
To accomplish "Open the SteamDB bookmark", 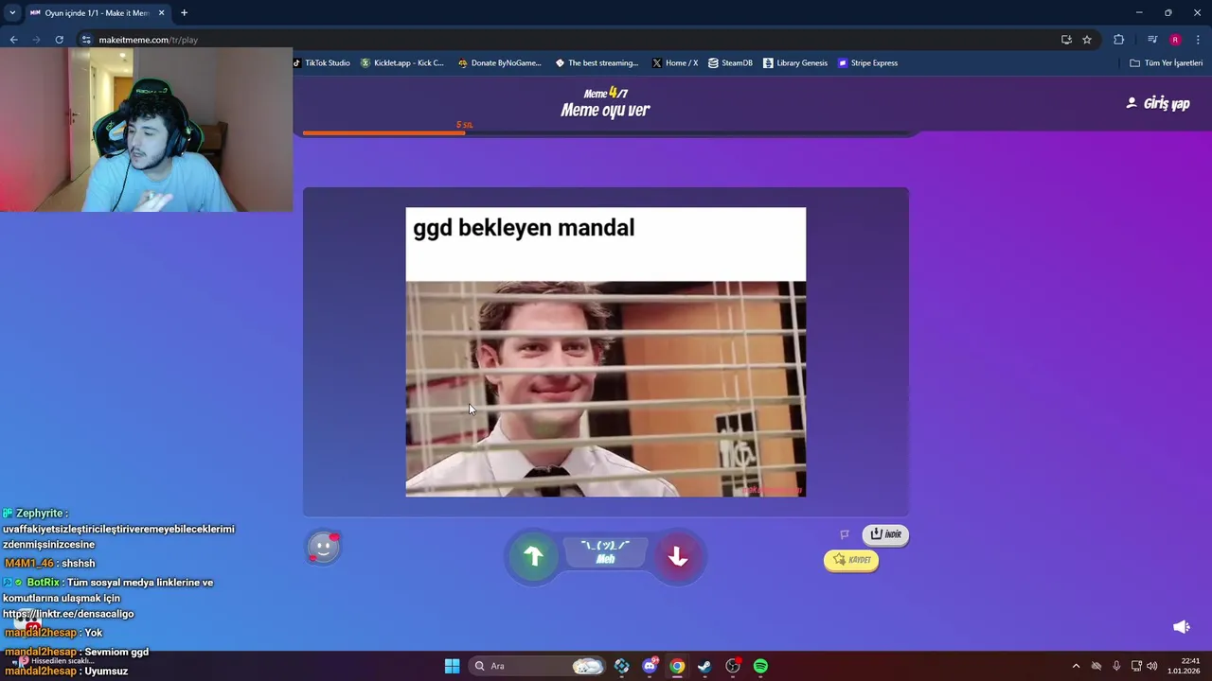I will coord(730,63).
